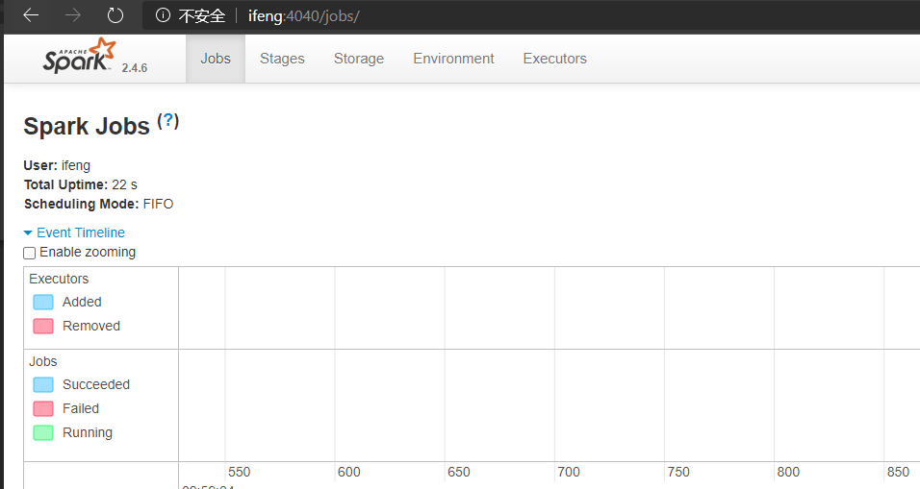This screenshot has width=920, height=489.
Task: Click the 700 timeline axis mark
Action: pos(569,472)
